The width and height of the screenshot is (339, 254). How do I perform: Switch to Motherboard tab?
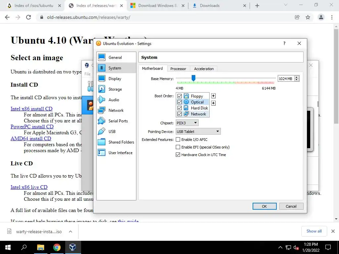click(x=152, y=68)
